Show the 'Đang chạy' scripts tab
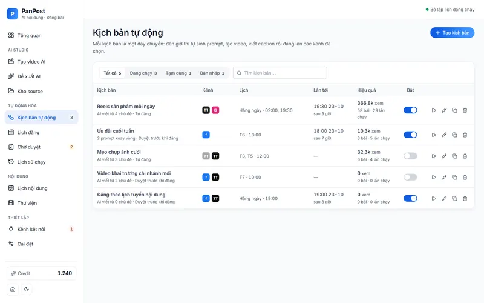Screen dimensions: 484x303 [x=143, y=73]
